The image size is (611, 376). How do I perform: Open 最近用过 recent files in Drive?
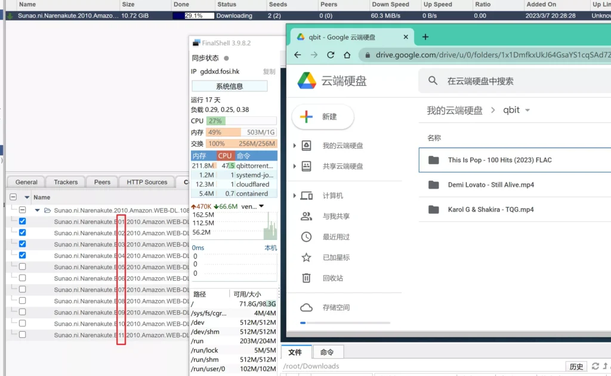pyautogui.click(x=306, y=237)
